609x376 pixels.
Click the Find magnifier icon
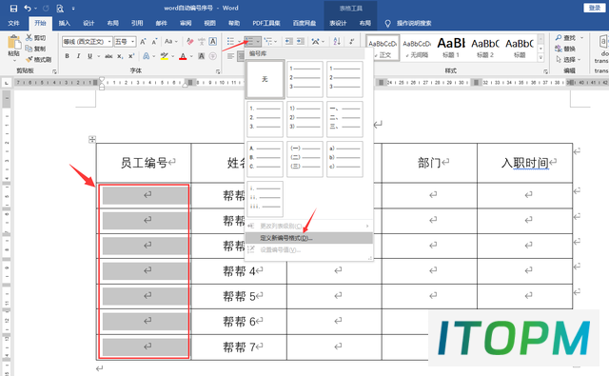tap(559, 38)
